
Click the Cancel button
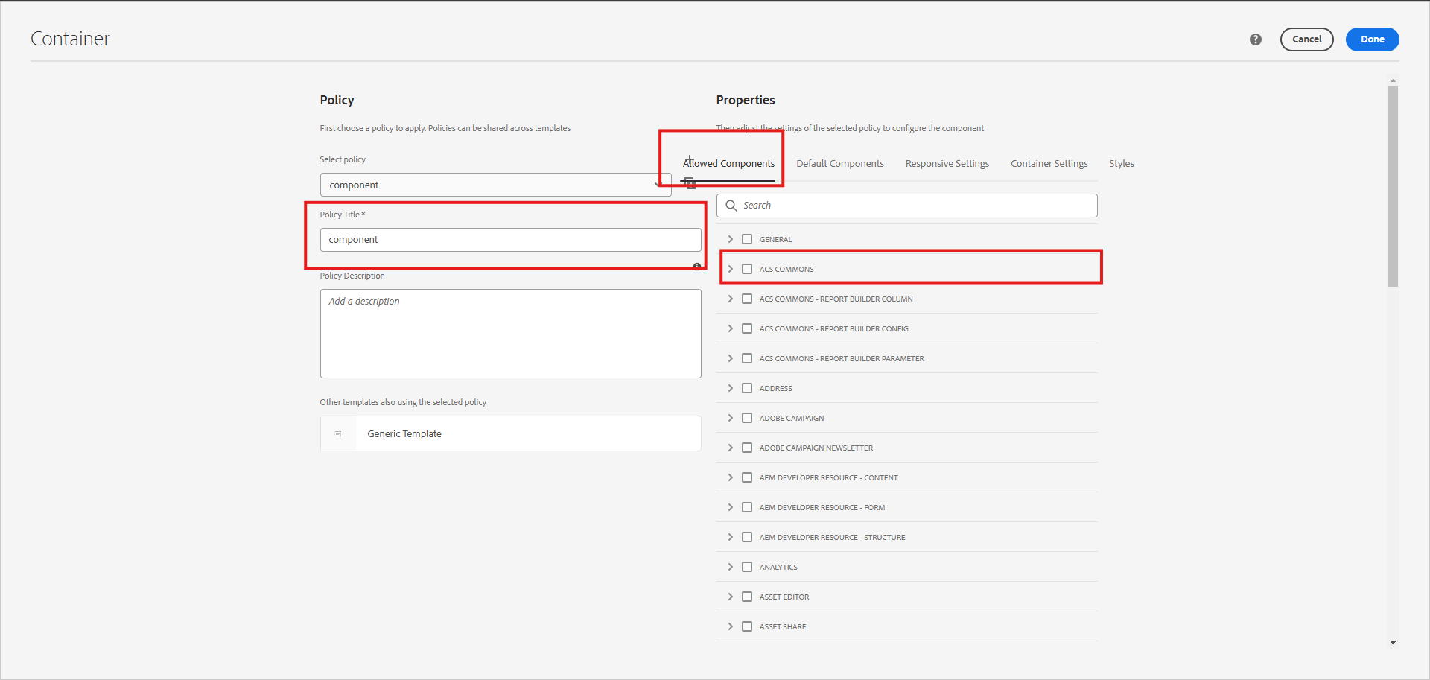[x=1306, y=39]
